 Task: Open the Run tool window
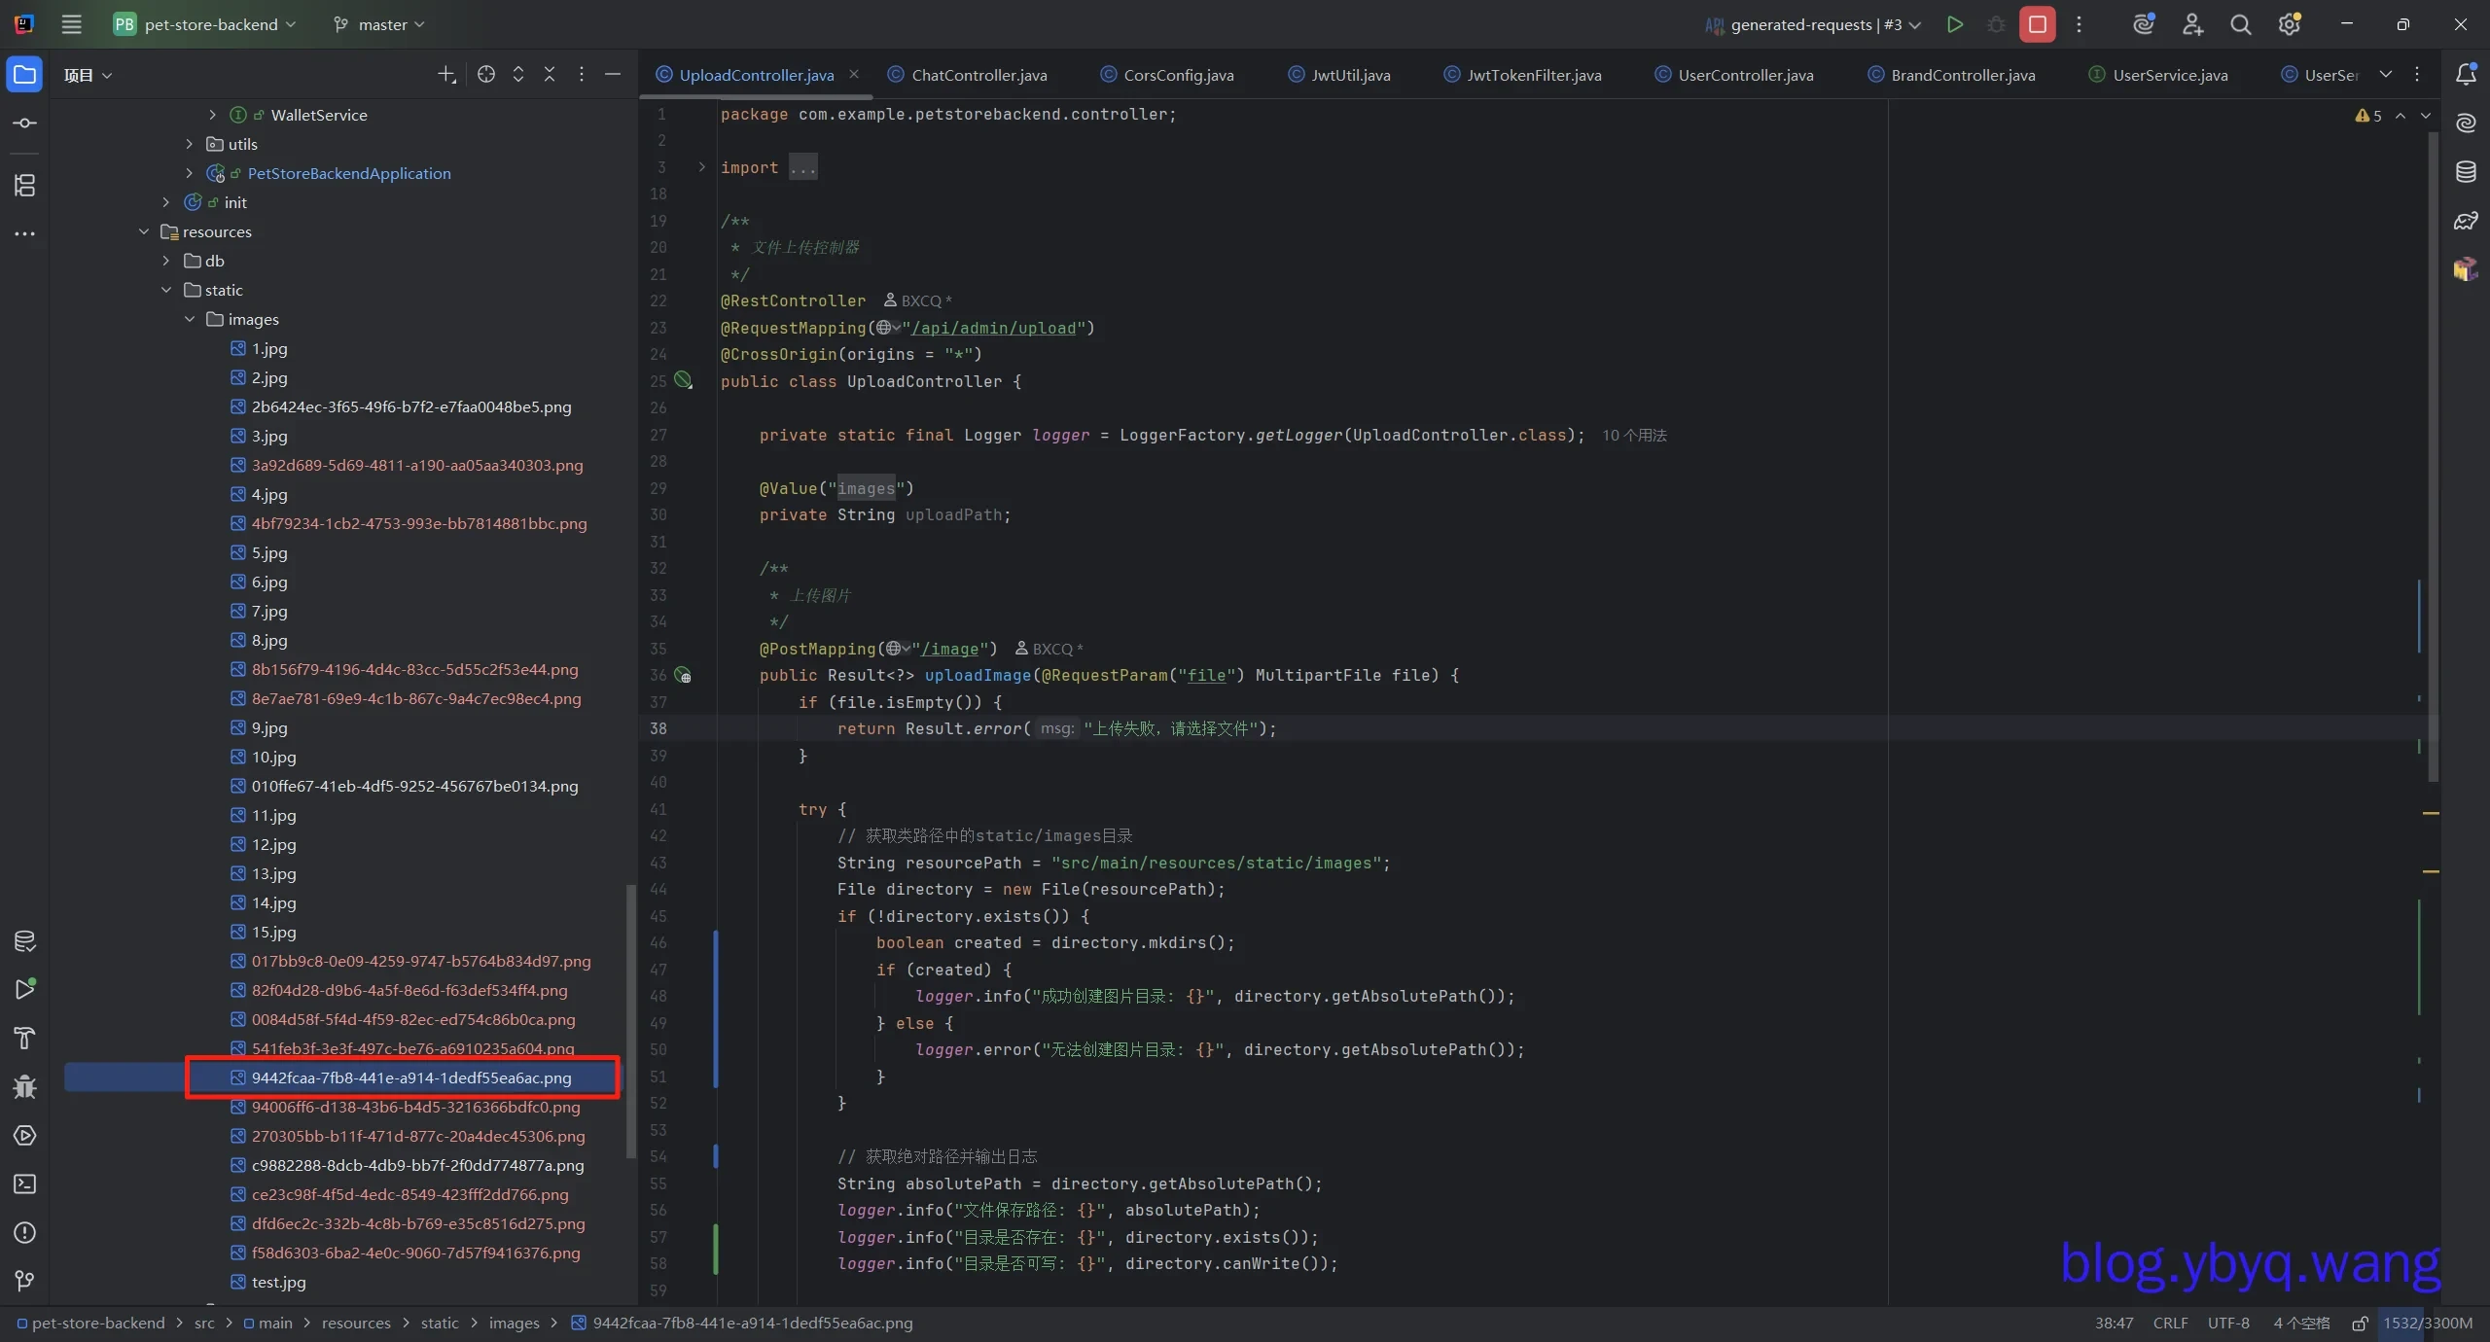pyautogui.click(x=24, y=989)
